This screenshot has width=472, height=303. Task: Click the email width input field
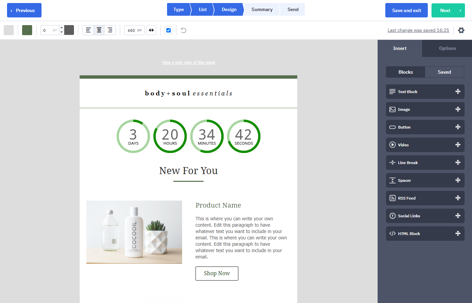tap(131, 30)
